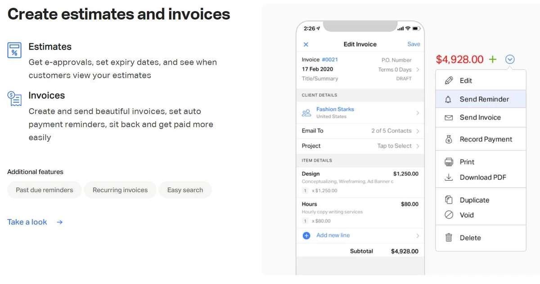The width and height of the screenshot is (540, 284).
Task: Click the Invoices heading
Action: (x=47, y=95)
